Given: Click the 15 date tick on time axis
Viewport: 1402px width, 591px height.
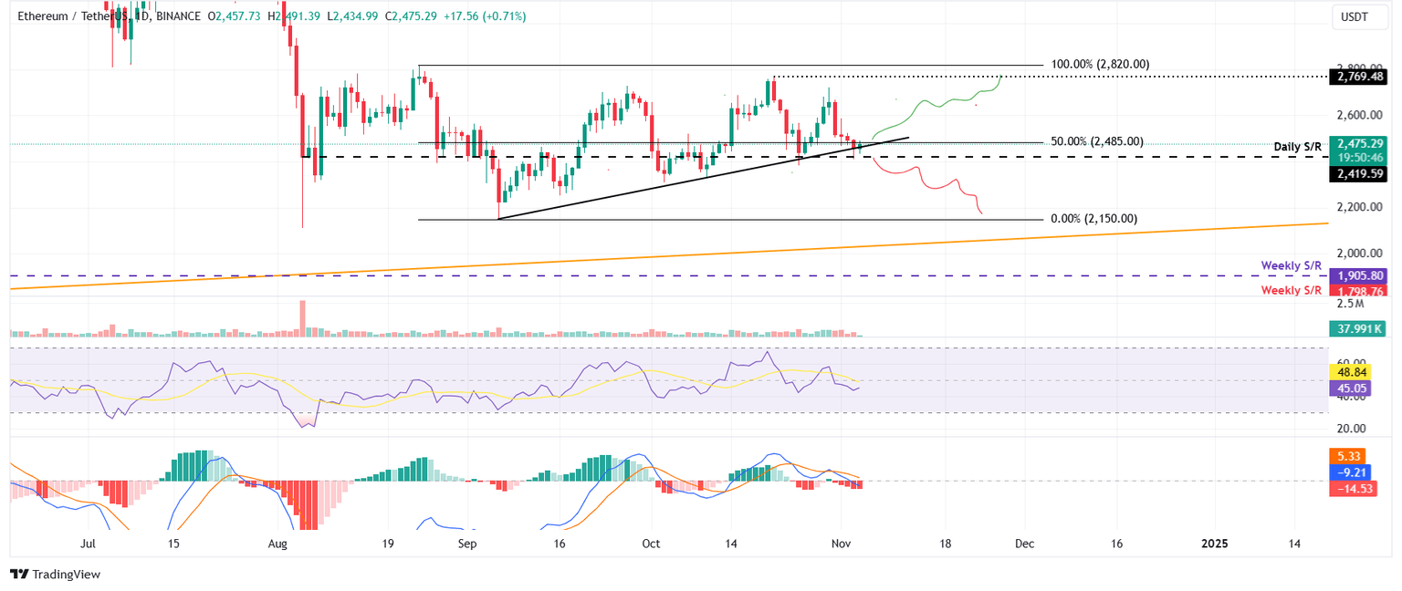Looking at the screenshot, I should pos(173,543).
